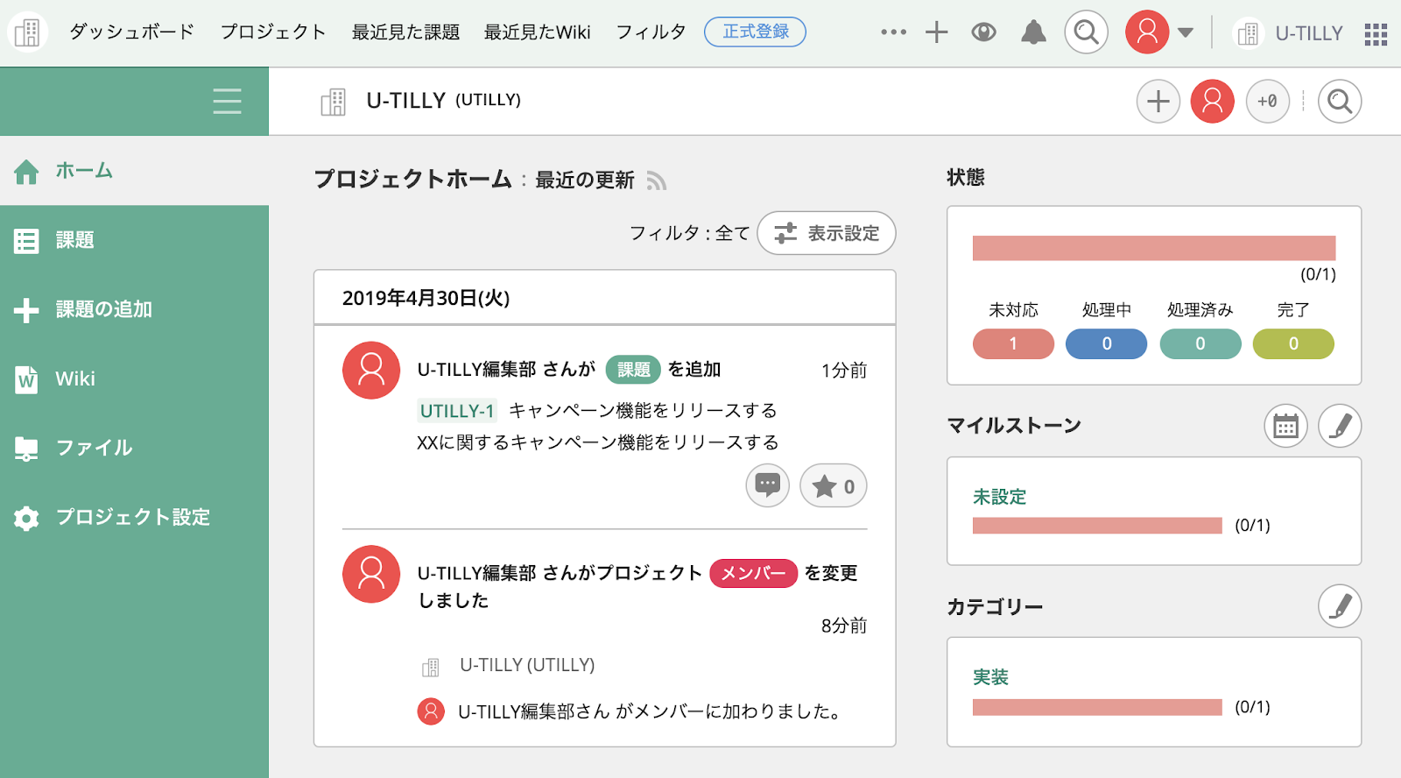Click the watching eye icon

(x=983, y=33)
